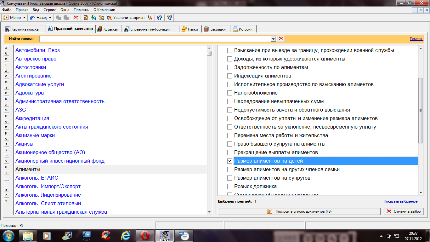Clear search field with red X button
This screenshot has width=430, height=242.
281,39
